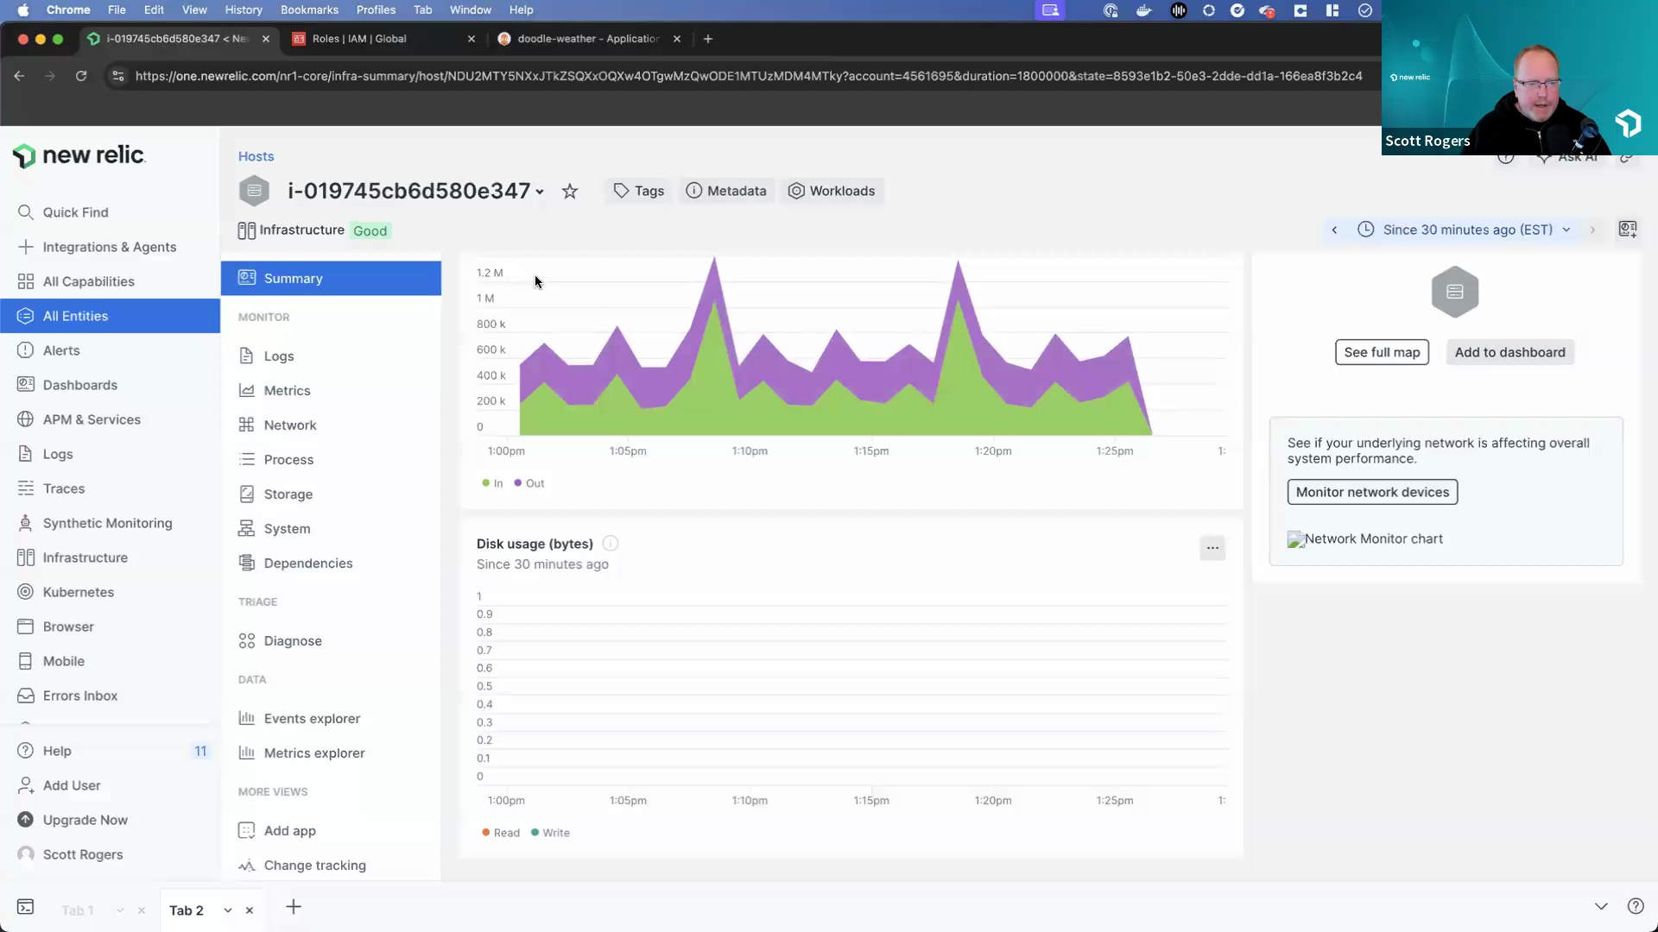The image size is (1658, 932).
Task: Open Storage view
Action: coord(288,494)
